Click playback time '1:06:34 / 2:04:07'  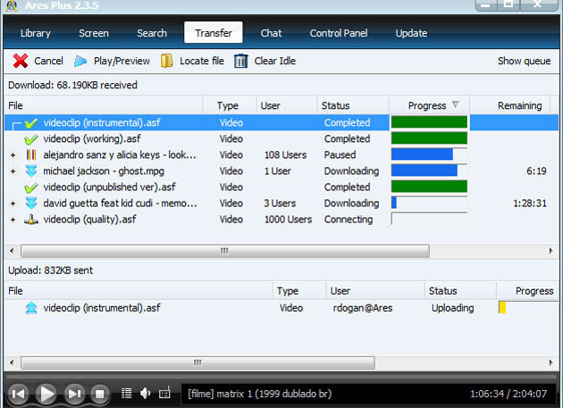point(508,394)
